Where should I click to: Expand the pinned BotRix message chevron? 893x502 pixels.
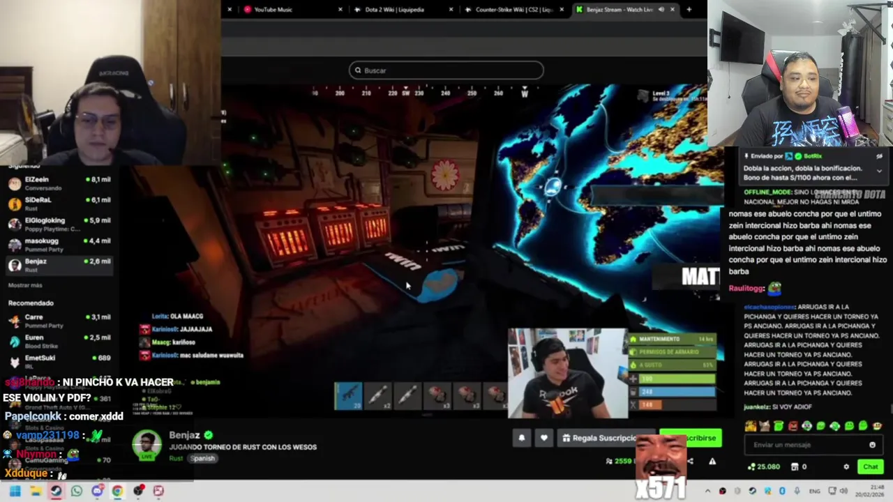click(x=879, y=171)
